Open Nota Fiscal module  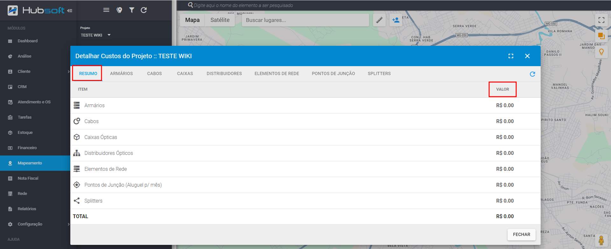35,178
